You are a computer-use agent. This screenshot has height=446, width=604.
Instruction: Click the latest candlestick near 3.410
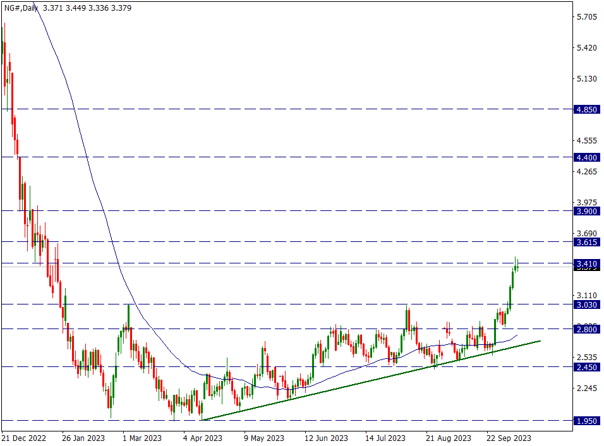coord(517,266)
